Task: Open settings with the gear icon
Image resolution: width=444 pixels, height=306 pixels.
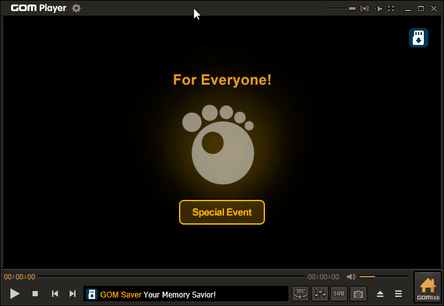Action: (76, 8)
